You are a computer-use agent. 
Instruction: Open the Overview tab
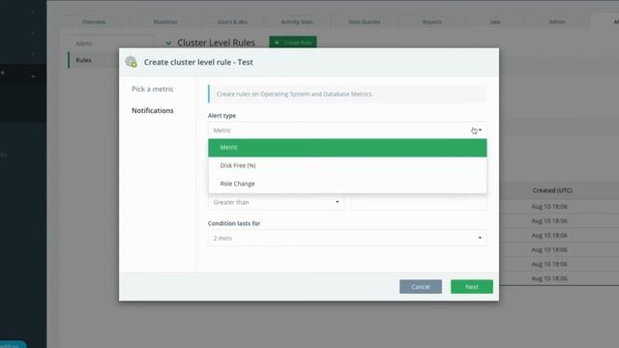[x=94, y=22]
